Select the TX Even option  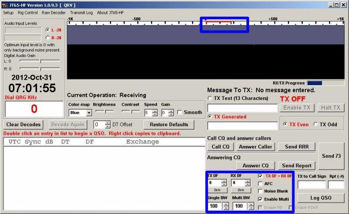[x=285, y=124]
